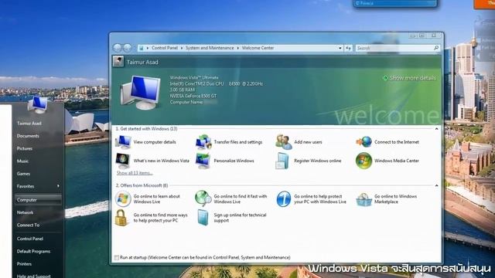Screen dimensions: 495x278
Task: Select the Register Windows online icon
Action: (282, 161)
